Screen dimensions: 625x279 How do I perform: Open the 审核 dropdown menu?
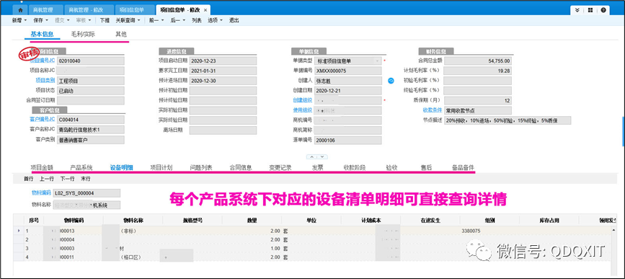pos(84,20)
